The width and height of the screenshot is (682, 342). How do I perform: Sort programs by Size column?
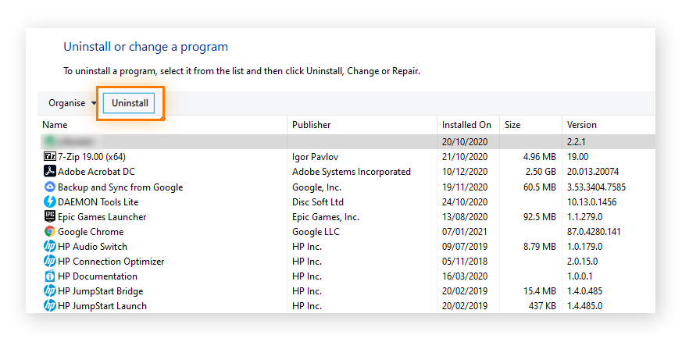tap(512, 125)
